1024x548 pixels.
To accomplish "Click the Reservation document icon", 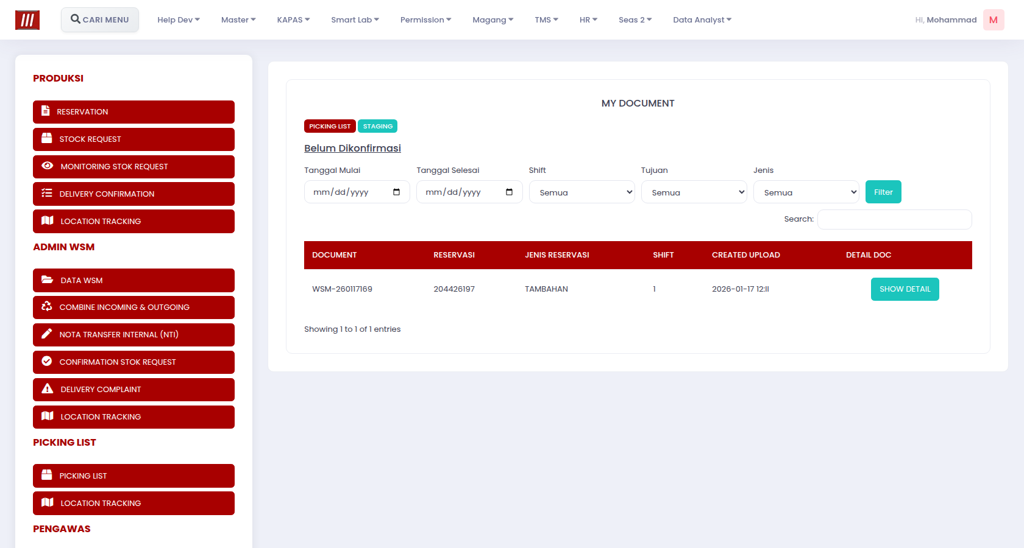I will coord(46,111).
